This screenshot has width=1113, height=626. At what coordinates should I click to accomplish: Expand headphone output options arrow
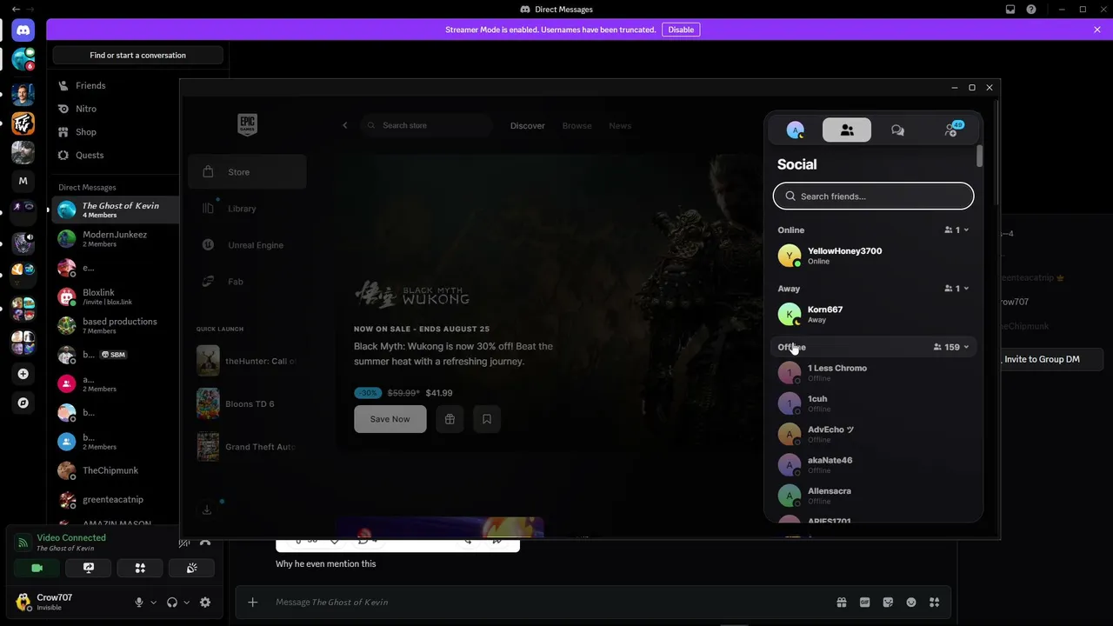pyautogui.click(x=187, y=603)
